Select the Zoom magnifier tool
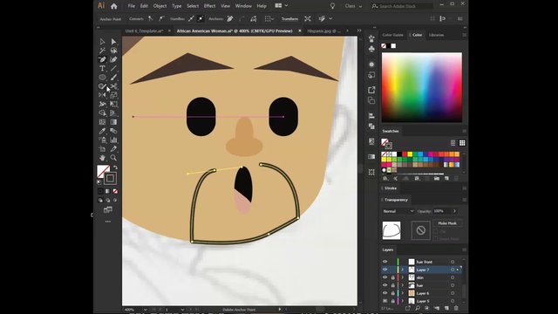Image resolution: width=558 pixels, height=314 pixels. tap(113, 158)
